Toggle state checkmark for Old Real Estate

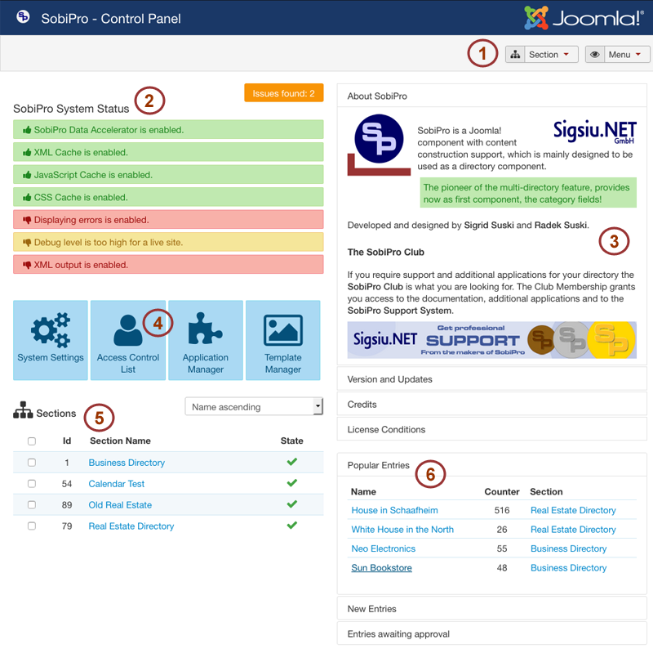292,504
